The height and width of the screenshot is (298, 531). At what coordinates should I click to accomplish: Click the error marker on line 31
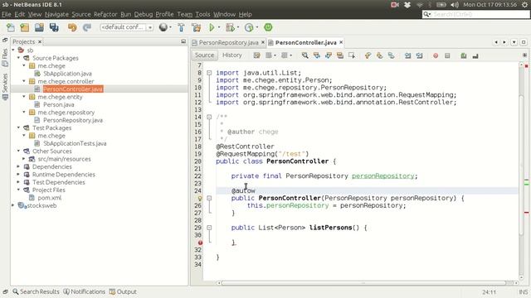coord(200,243)
